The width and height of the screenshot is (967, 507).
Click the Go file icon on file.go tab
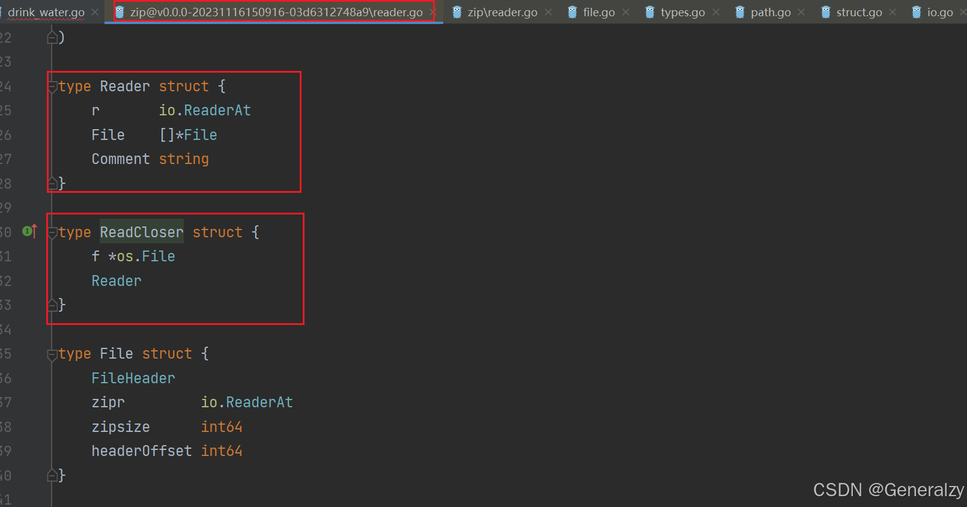pyautogui.click(x=572, y=12)
